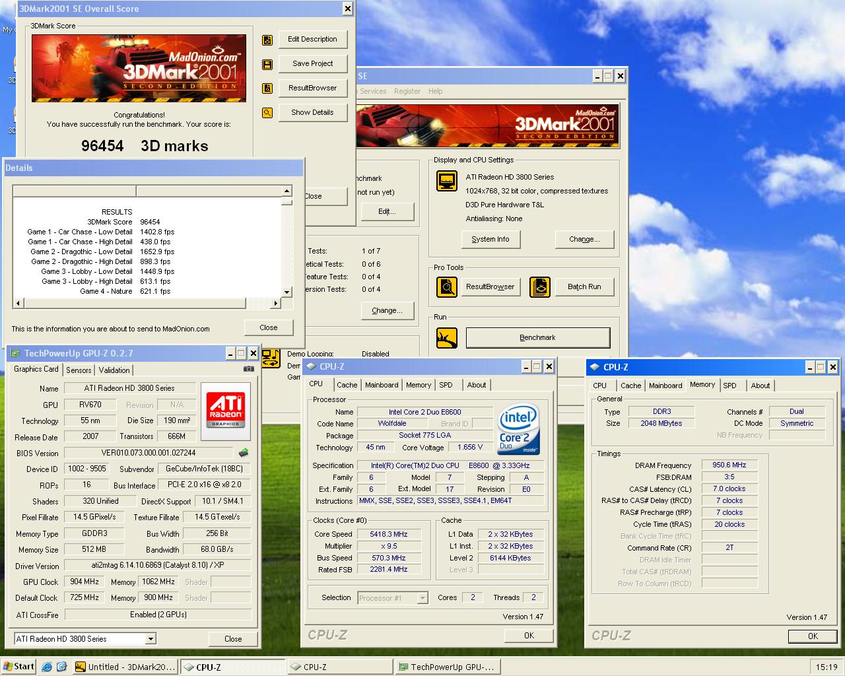Open About tab in CPU-Z CPU window
This screenshot has width=845, height=676.
coord(477,386)
